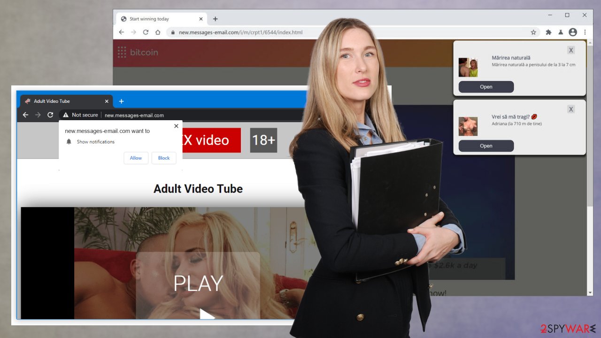Click scrollbar up arrow in light Chrome window
Viewport: 601px width, 338px height.
point(590,43)
